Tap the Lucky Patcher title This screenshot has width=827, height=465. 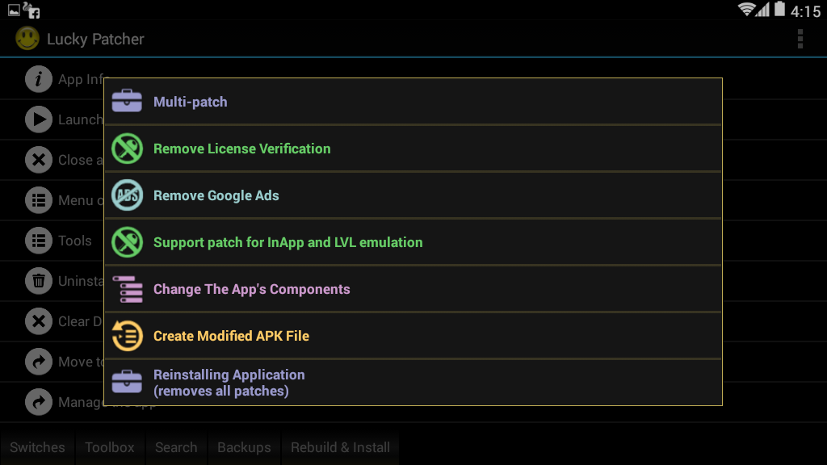coord(95,39)
